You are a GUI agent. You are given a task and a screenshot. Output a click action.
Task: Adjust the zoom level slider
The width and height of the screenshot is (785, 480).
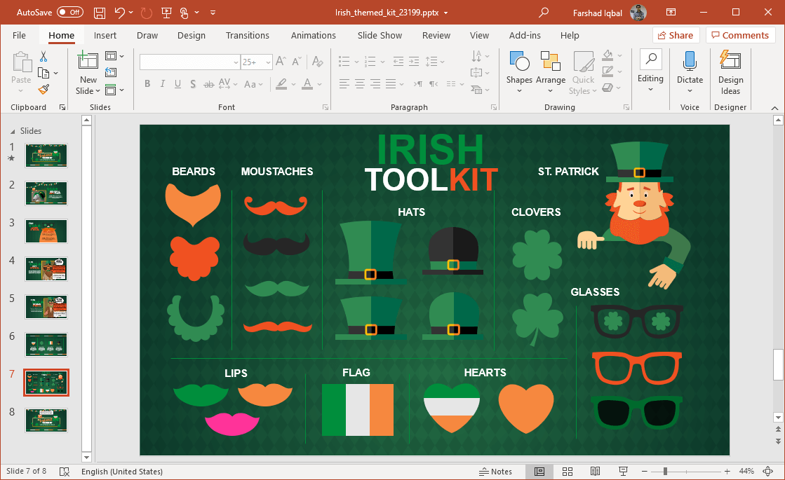[665, 472]
